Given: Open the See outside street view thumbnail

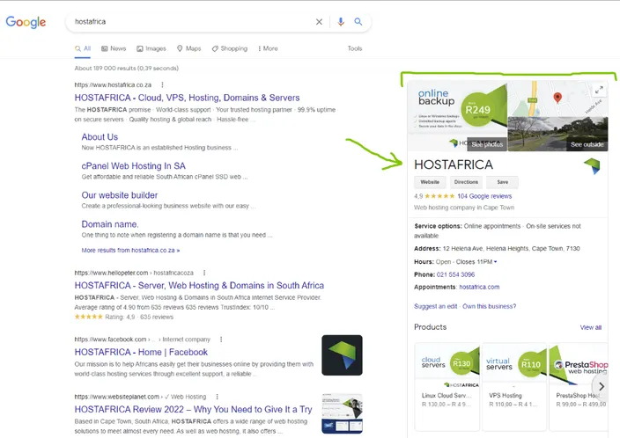Looking at the screenshot, I should click(558, 134).
